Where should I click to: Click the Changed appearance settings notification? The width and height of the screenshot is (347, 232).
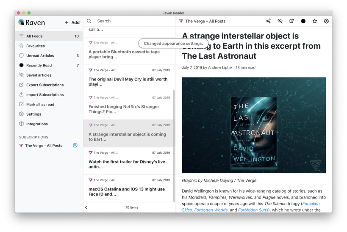click(173, 43)
